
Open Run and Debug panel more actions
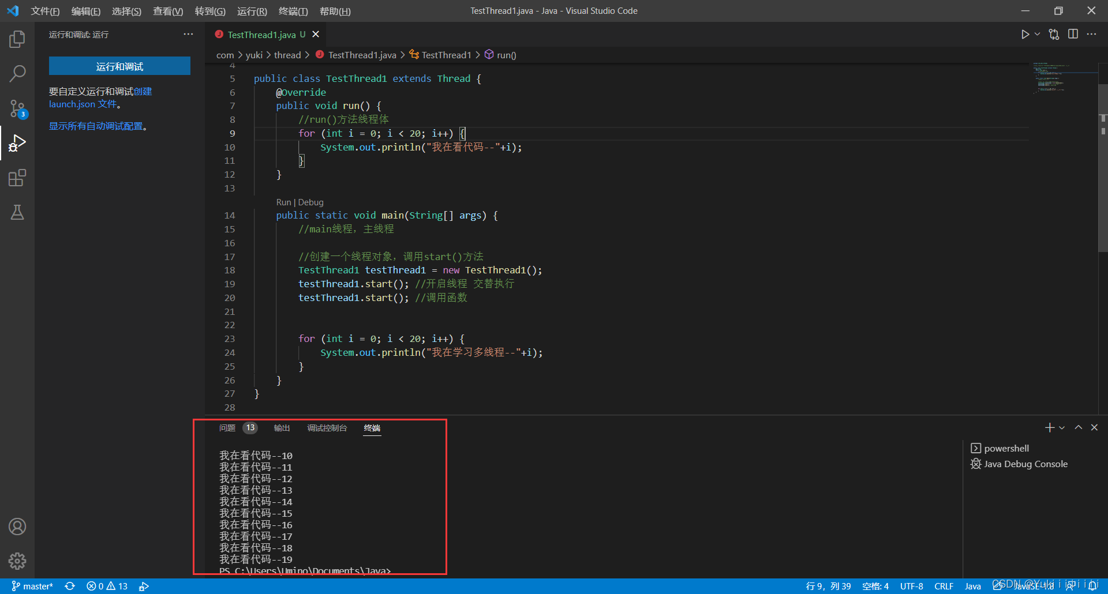[188, 35]
